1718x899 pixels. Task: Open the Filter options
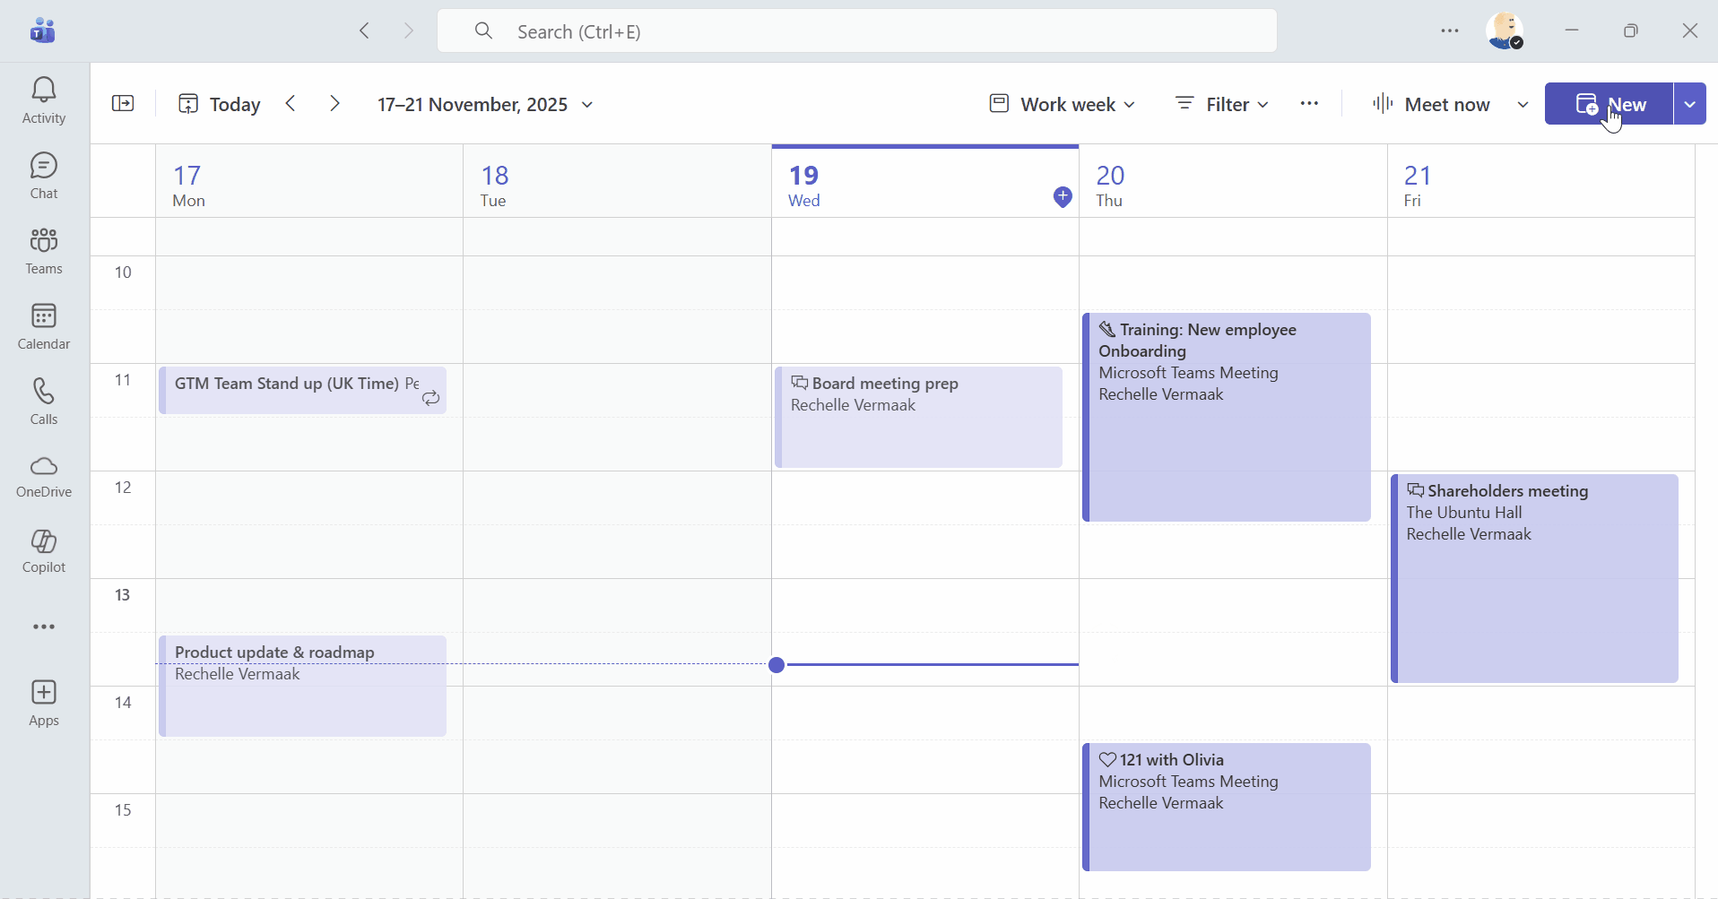click(x=1221, y=103)
